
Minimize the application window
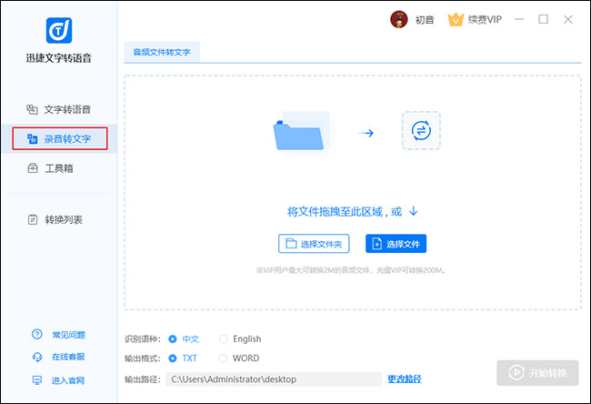pyautogui.click(x=519, y=19)
